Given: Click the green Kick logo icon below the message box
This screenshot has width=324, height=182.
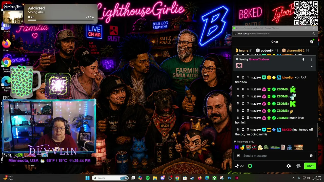Looking at the screenshot, I should (x=250, y=166).
